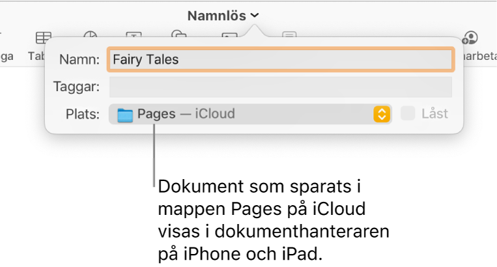Click the partially visible Samarbeta label
497x267 pixels.
coord(477,56)
